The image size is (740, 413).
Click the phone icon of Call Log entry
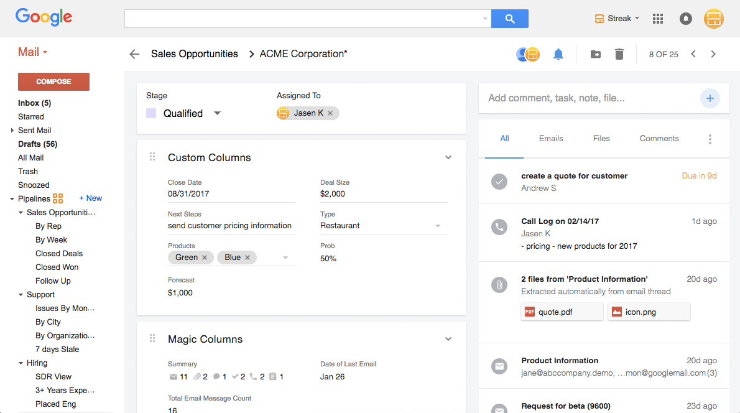point(499,227)
